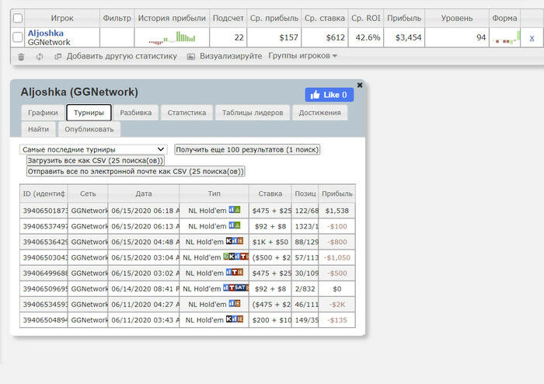Toggle the header select-all checkbox
This screenshot has height=384, width=544.
pyautogui.click(x=18, y=18)
